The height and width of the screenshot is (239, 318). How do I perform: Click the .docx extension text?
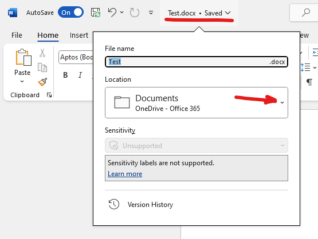[x=277, y=62]
